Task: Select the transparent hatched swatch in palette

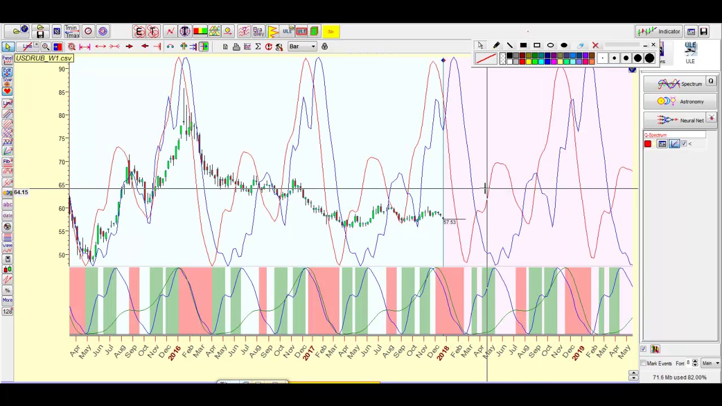Action: [503, 58]
